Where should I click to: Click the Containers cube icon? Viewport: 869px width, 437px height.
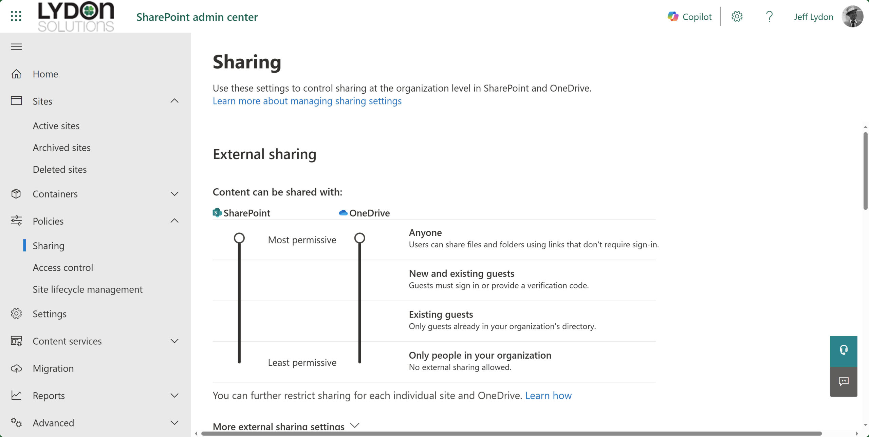tap(16, 194)
